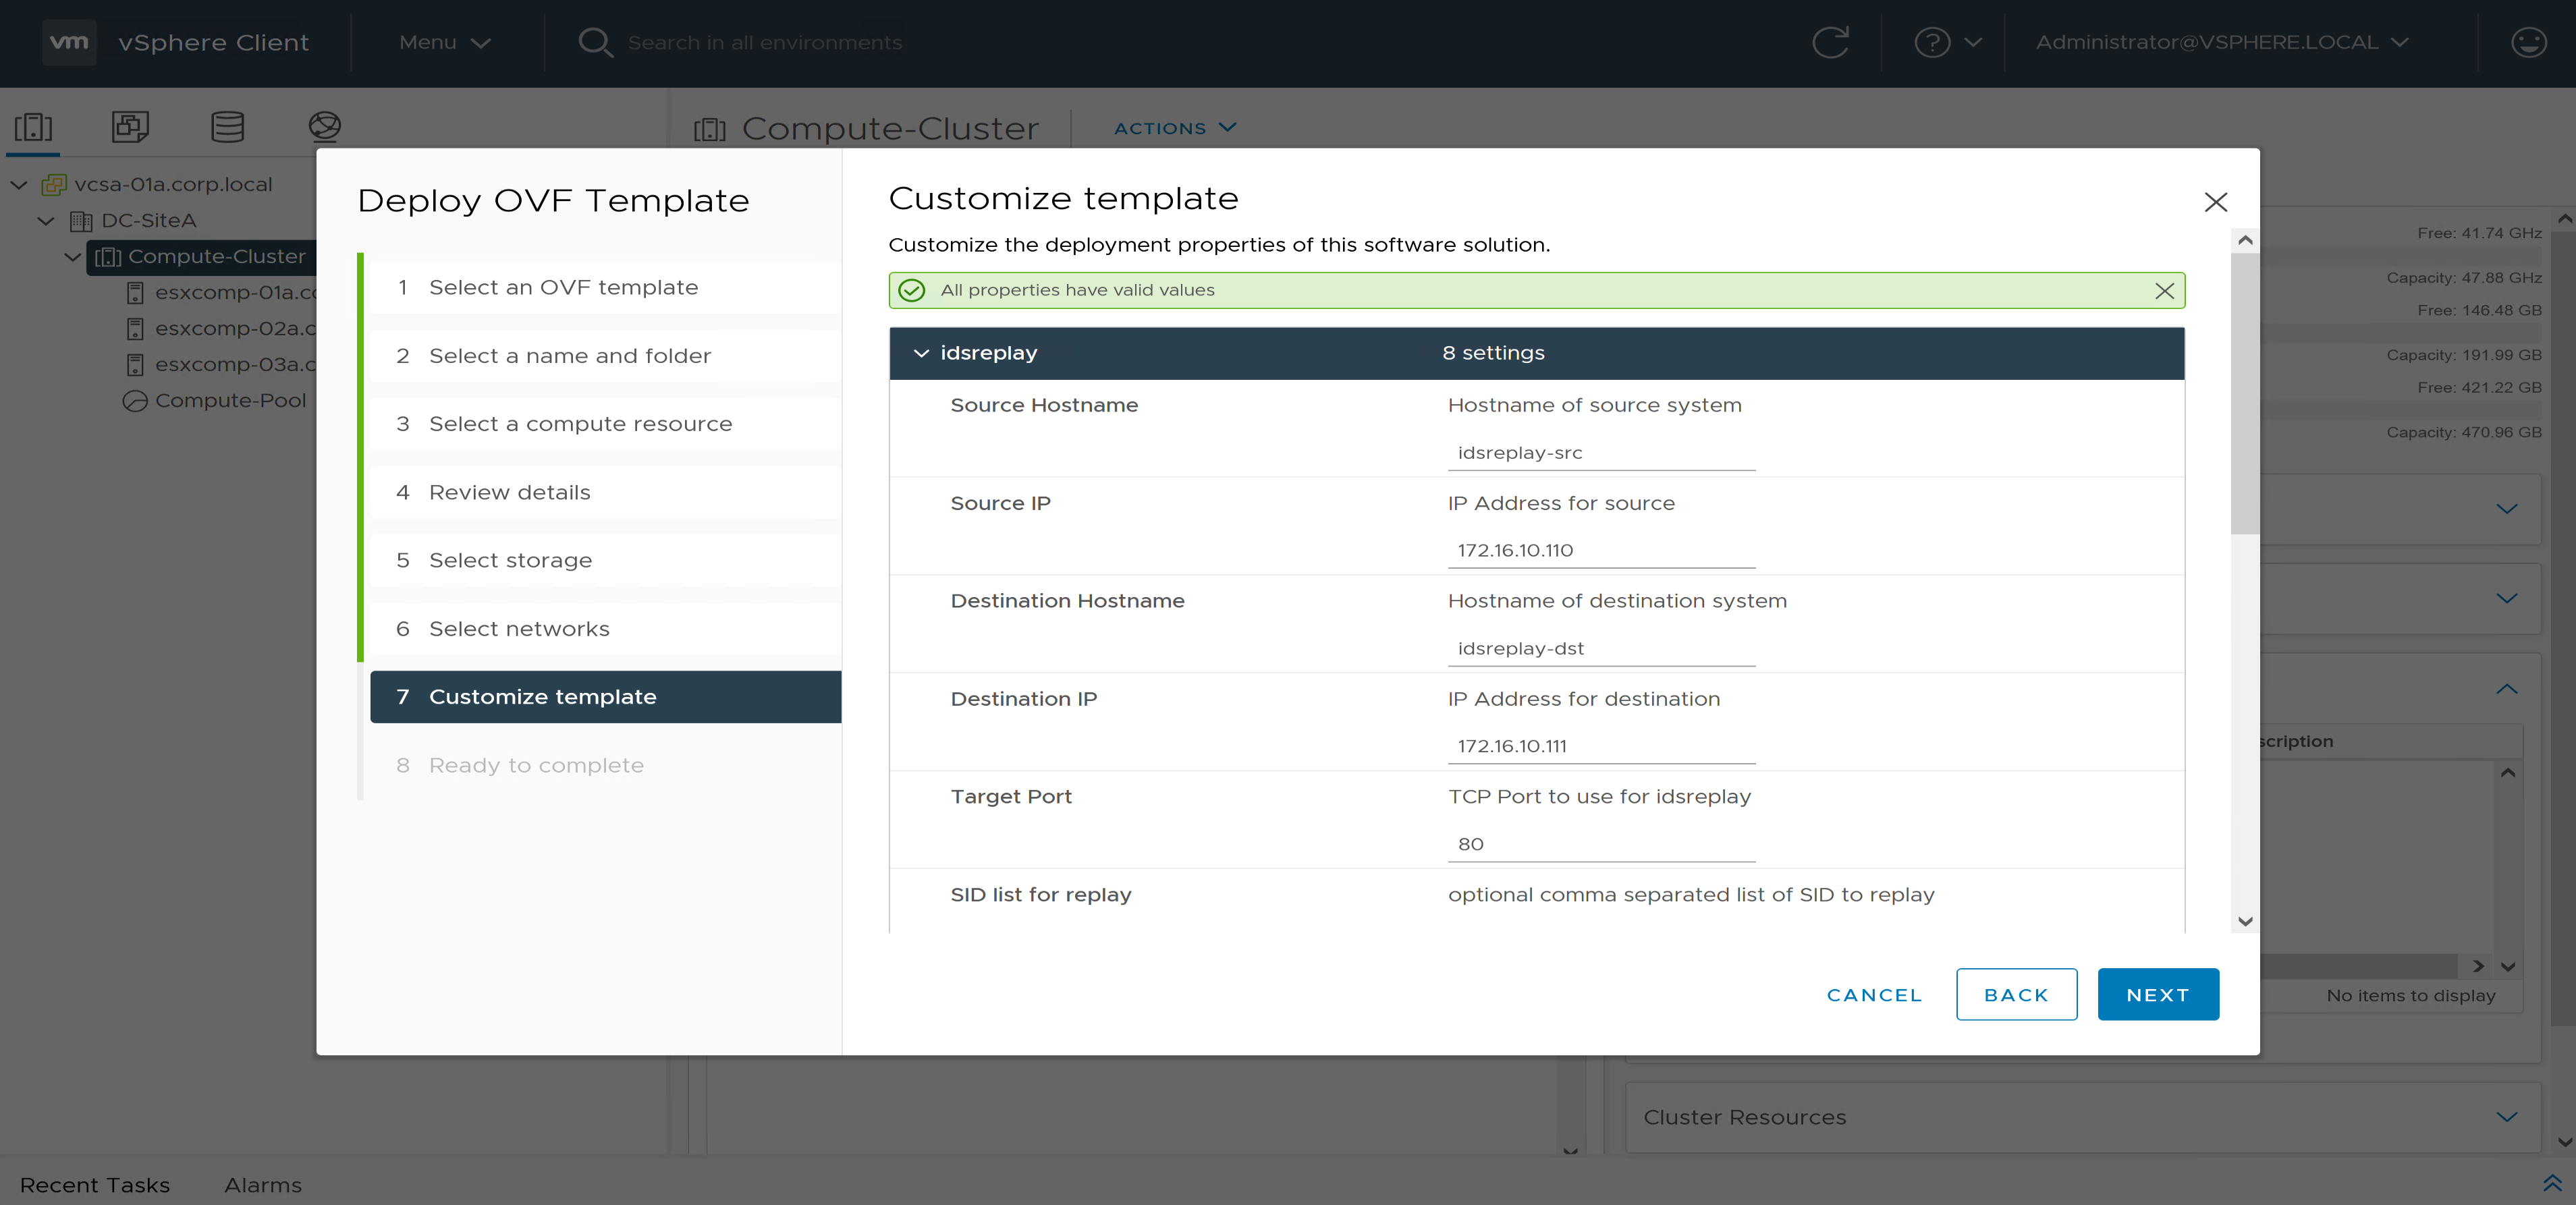This screenshot has width=2576, height=1205.
Task: Collapse the DC-SiteA tree node
Action: (46, 221)
